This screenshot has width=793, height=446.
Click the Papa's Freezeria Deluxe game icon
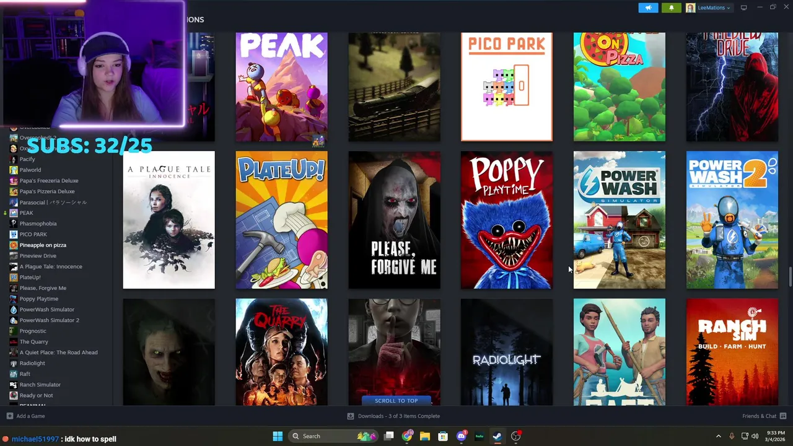click(14, 181)
